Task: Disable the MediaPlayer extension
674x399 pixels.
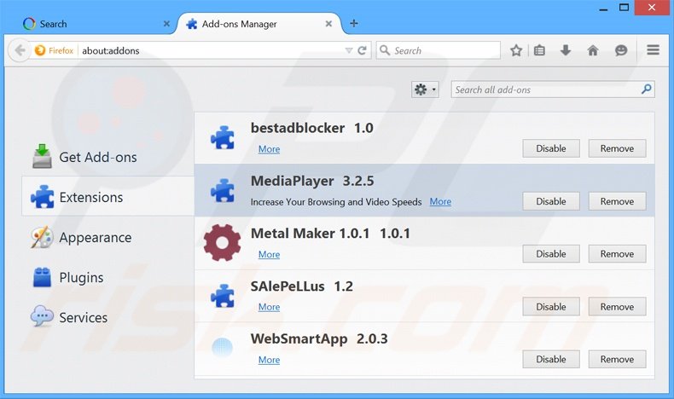Action: coord(551,201)
